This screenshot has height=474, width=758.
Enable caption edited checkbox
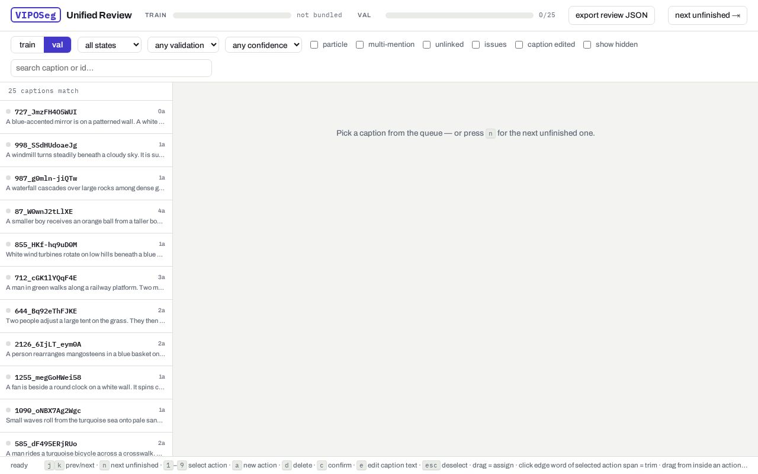(x=519, y=44)
